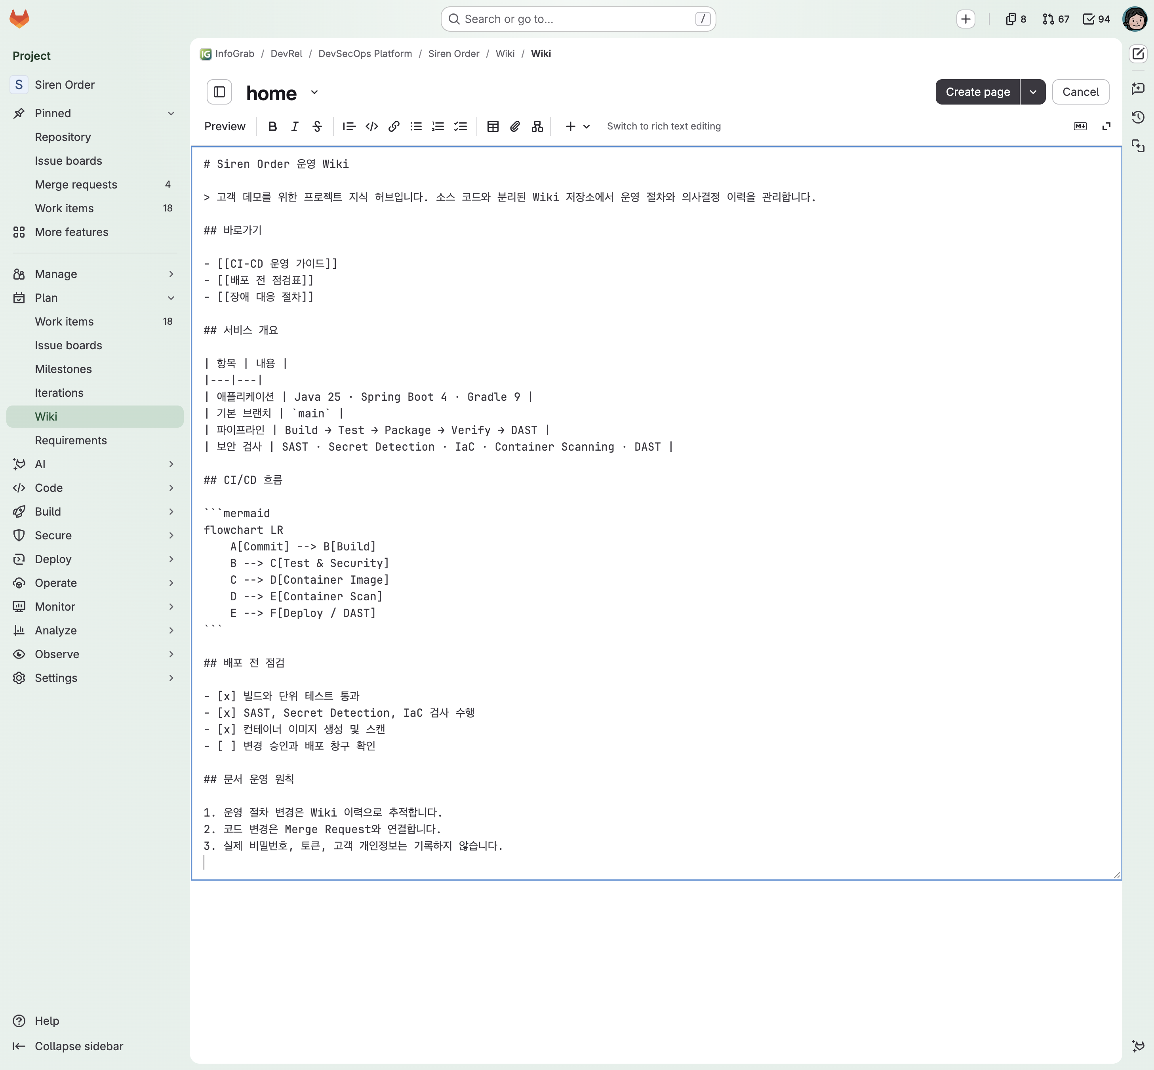Open pinned Repository menu item
The width and height of the screenshot is (1154, 1070).
click(95, 137)
